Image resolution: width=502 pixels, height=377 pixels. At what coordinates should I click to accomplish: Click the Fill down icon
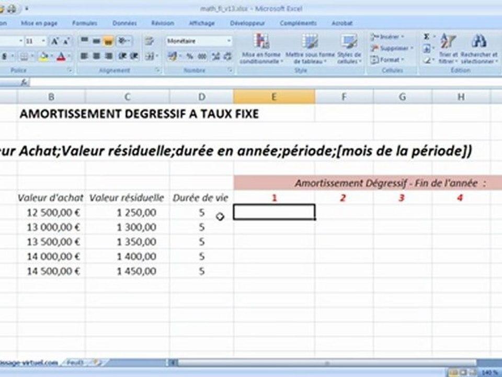point(427,48)
